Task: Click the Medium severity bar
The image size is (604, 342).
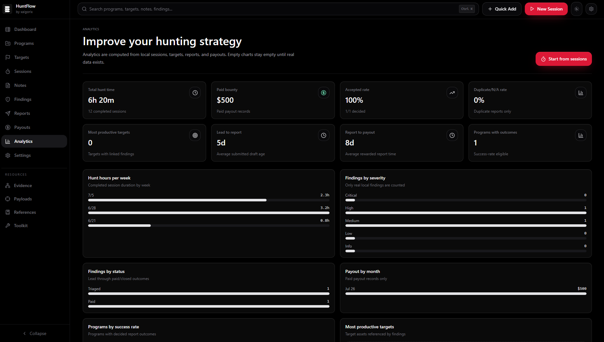Action: [x=466, y=226]
